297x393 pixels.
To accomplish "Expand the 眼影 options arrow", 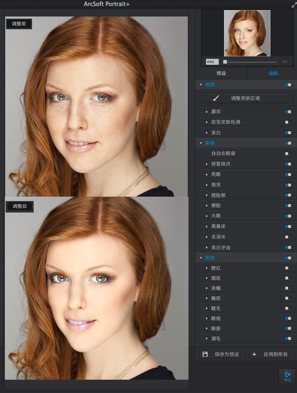I will point(207,328).
